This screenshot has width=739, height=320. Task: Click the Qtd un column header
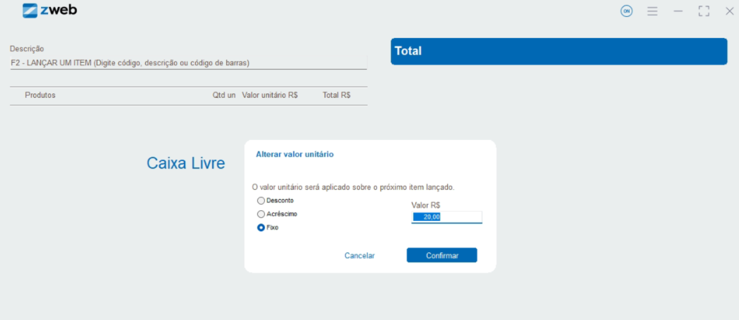click(224, 95)
